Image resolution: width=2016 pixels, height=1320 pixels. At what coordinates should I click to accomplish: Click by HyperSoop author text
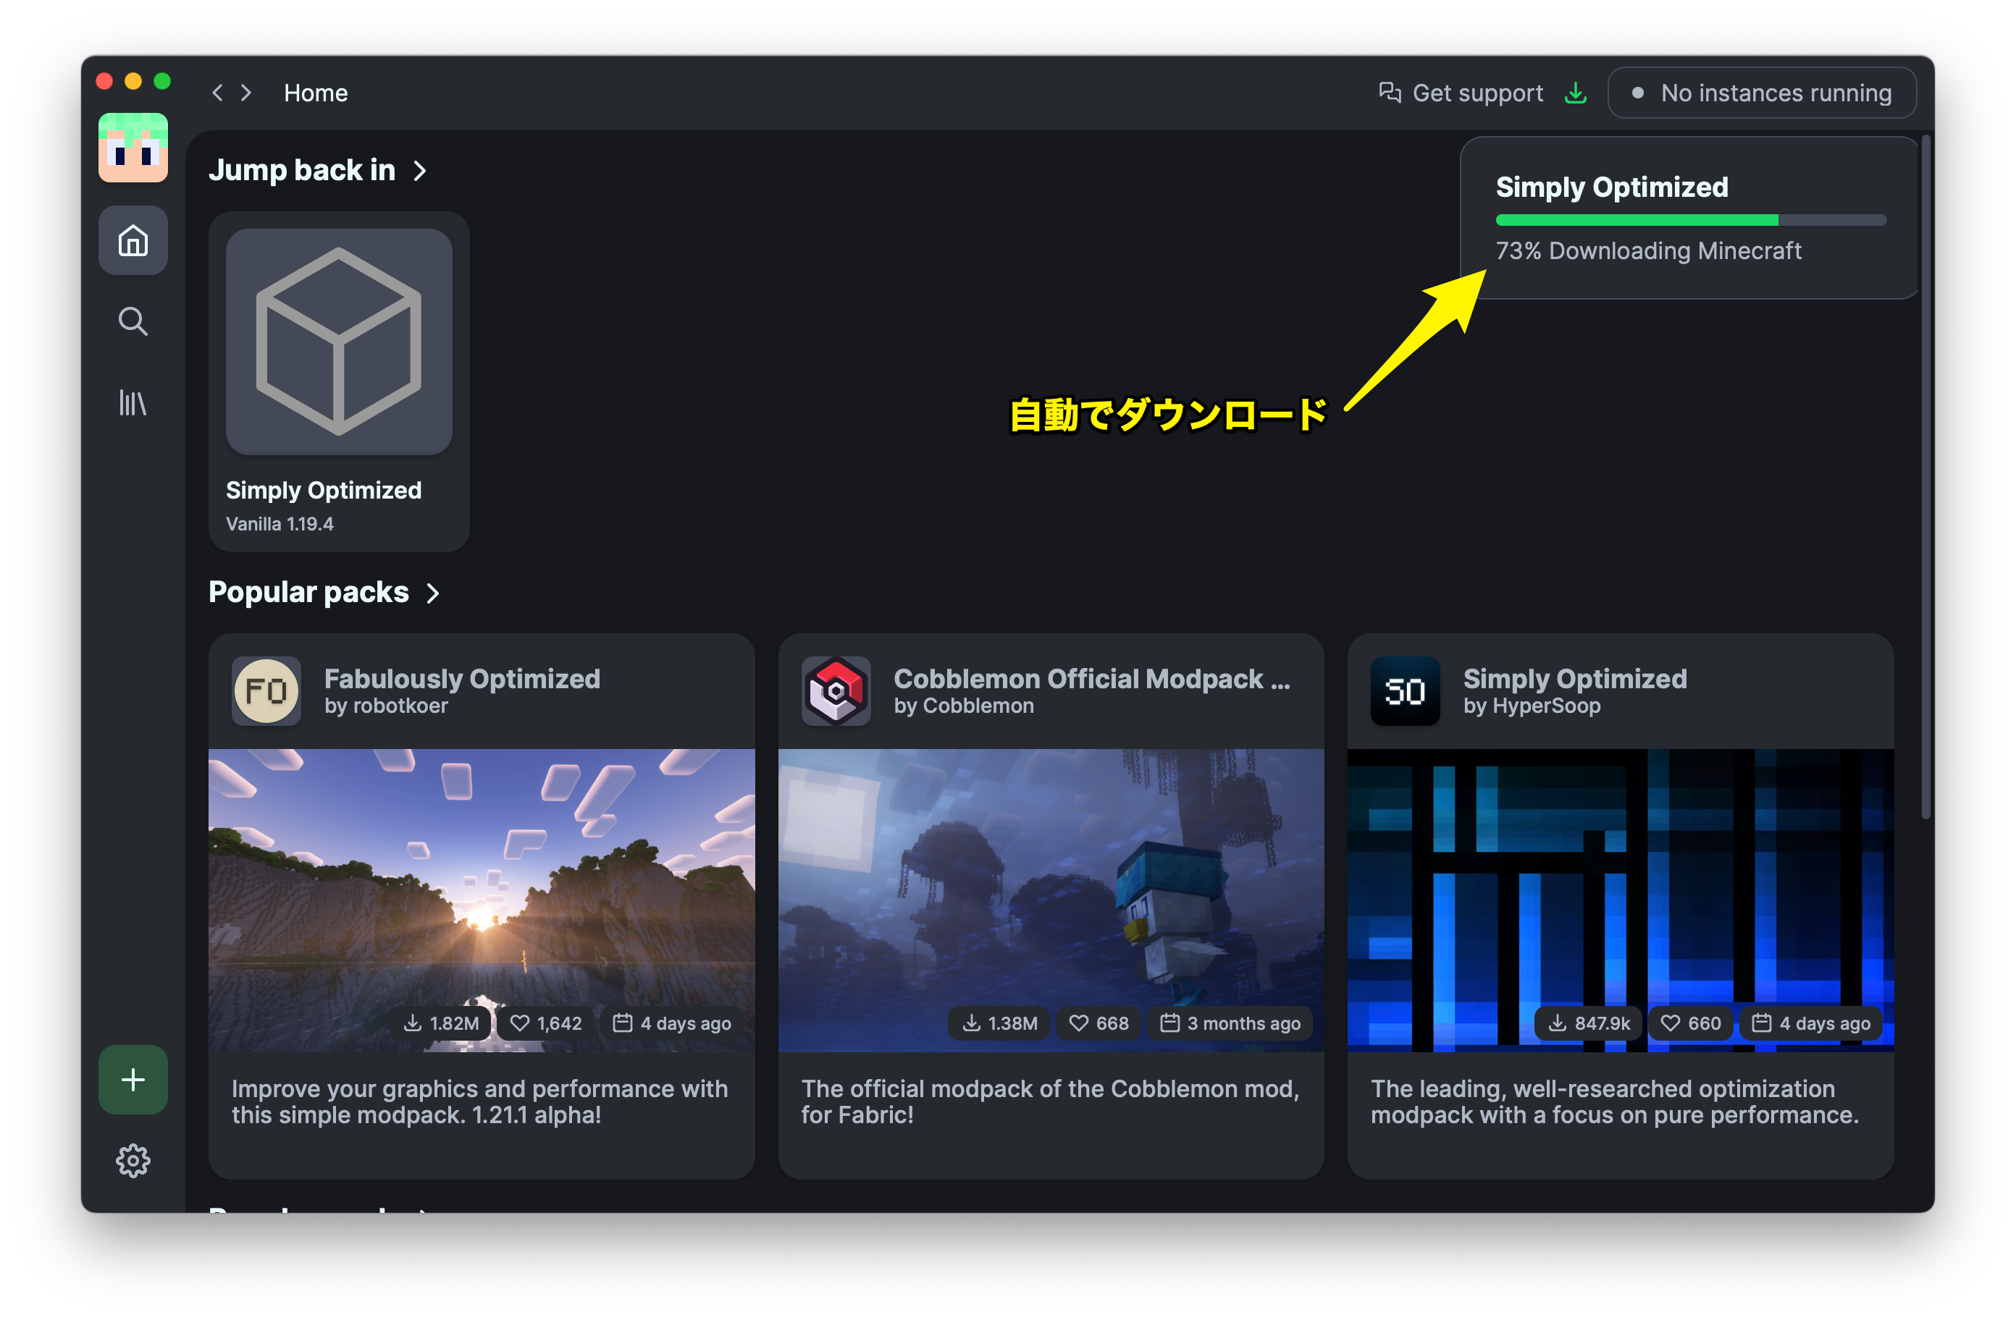tap(1532, 706)
